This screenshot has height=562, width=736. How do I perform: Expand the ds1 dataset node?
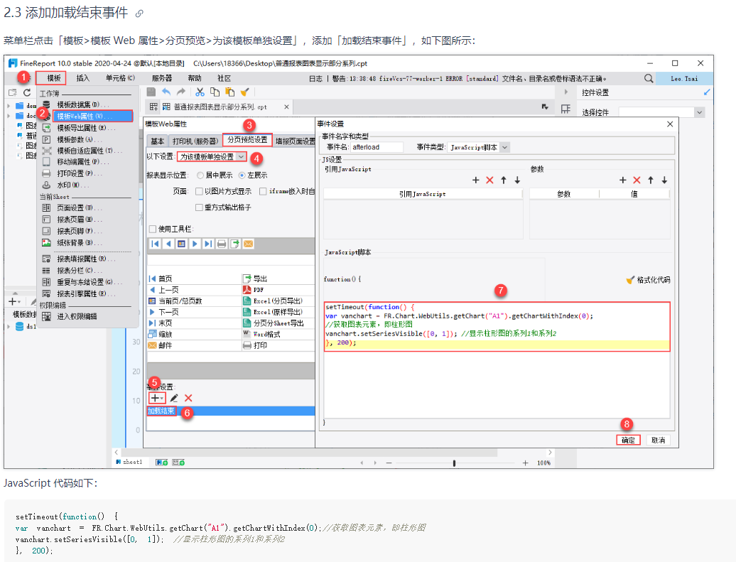(x=9, y=326)
